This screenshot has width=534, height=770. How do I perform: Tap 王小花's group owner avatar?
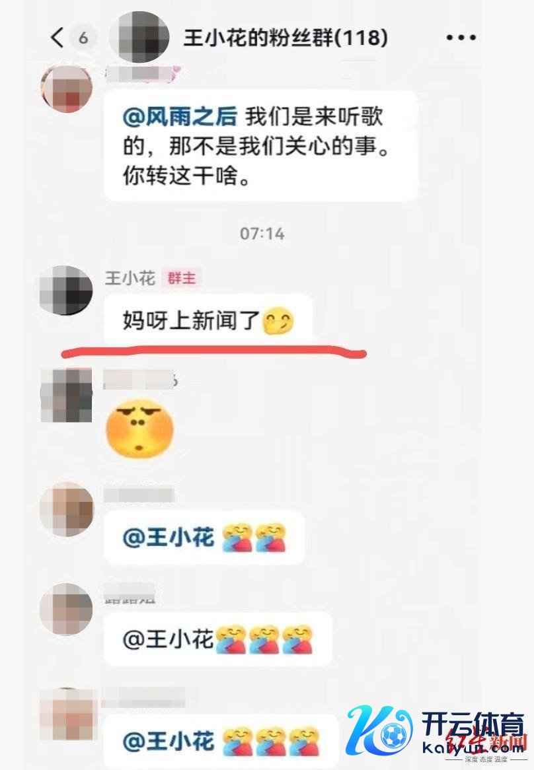click(66, 290)
